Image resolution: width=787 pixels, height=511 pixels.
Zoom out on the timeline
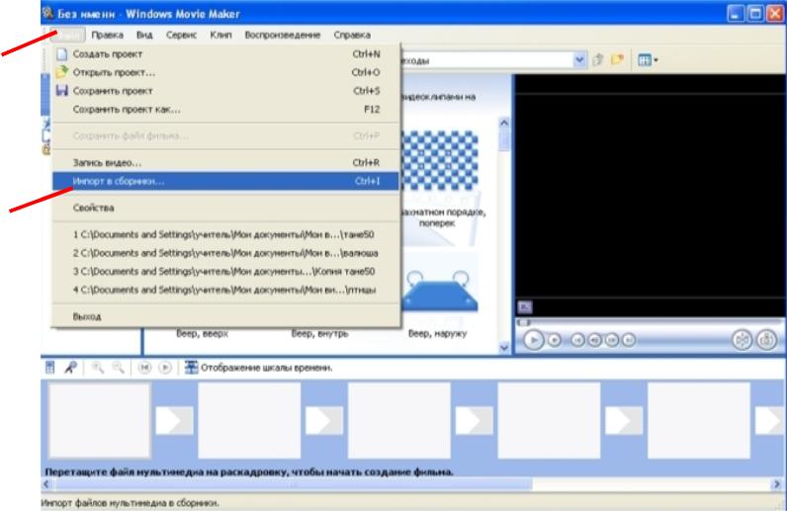pos(118,368)
